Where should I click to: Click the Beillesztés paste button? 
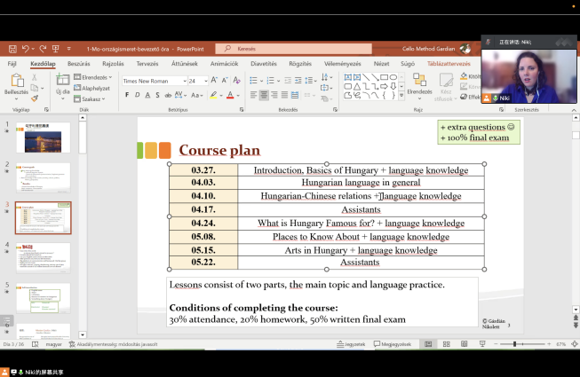[16, 88]
